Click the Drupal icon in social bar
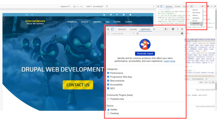The width and height of the screenshot is (217, 120). pos(130,15)
